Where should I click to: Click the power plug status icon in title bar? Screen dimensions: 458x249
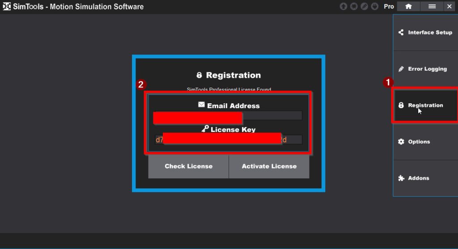[x=375, y=6]
